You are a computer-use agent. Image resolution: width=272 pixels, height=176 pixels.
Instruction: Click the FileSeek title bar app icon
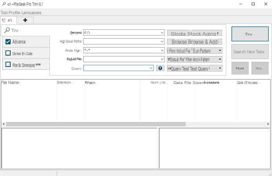pyautogui.click(x=4, y=4)
